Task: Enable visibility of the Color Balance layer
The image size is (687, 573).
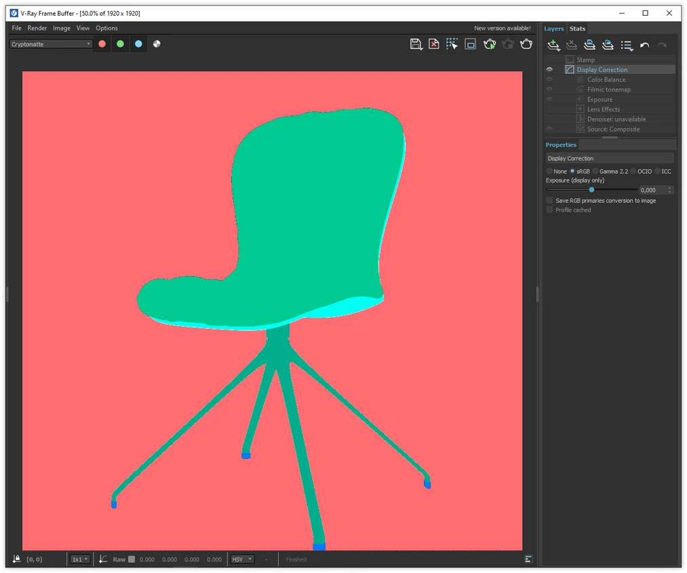Action: [549, 79]
